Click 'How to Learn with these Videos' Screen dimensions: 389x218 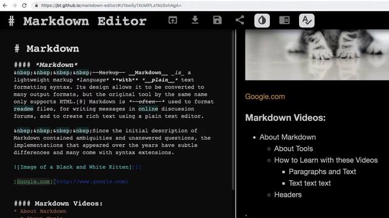(x=326, y=160)
